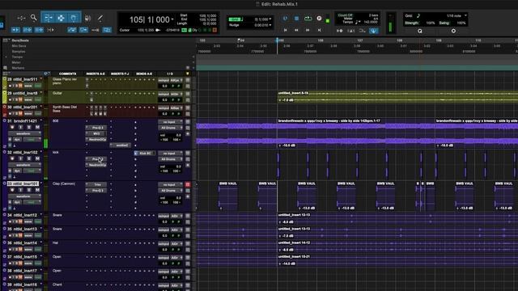Click the red square on track 33
Image resolution: width=518 pixels, height=291 pixels.
point(188,185)
